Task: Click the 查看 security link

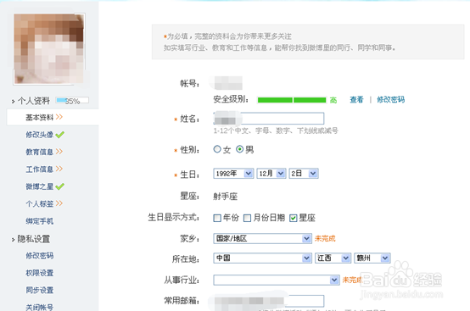Action: tap(356, 100)
